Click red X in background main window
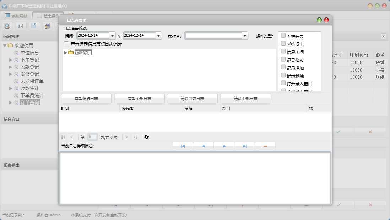The width and height of the screenshot is (390, 220). 370,132
